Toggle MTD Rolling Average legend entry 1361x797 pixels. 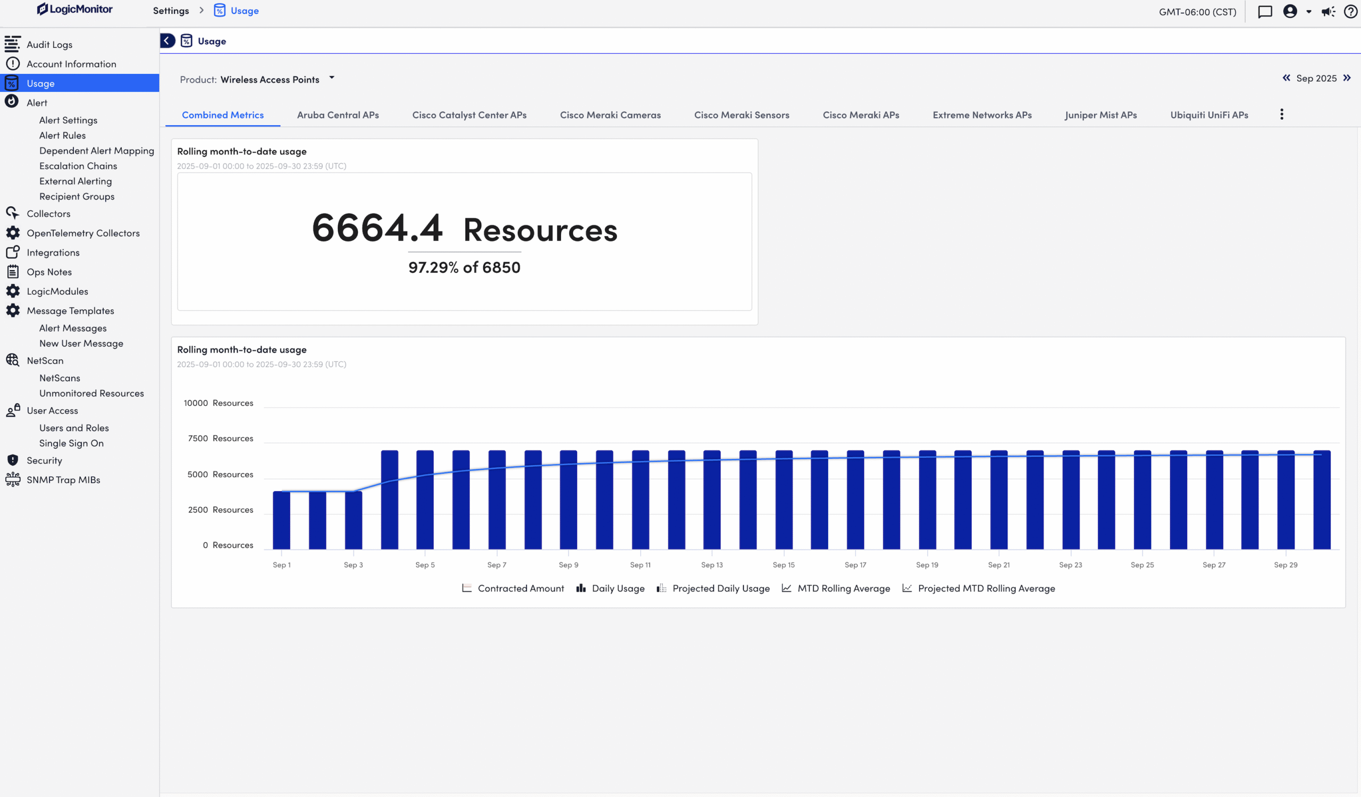click(x=836, y=588)
